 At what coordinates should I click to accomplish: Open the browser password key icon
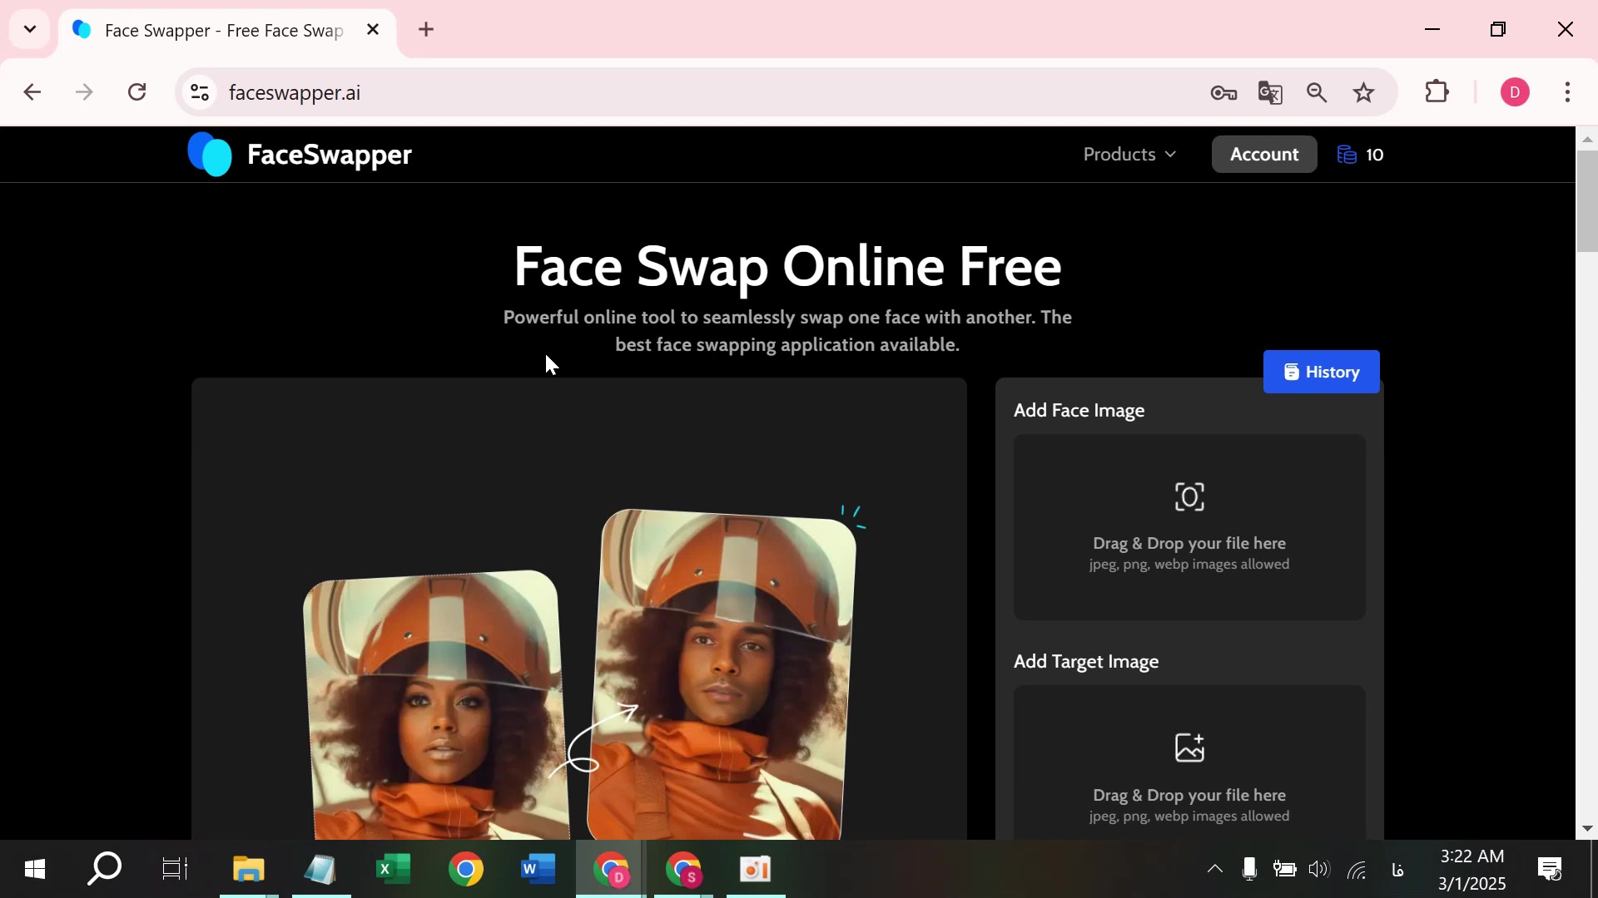[x=1223, y=92]
